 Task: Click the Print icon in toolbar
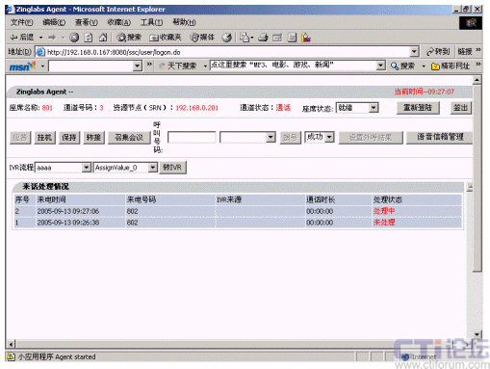point(263,38)
